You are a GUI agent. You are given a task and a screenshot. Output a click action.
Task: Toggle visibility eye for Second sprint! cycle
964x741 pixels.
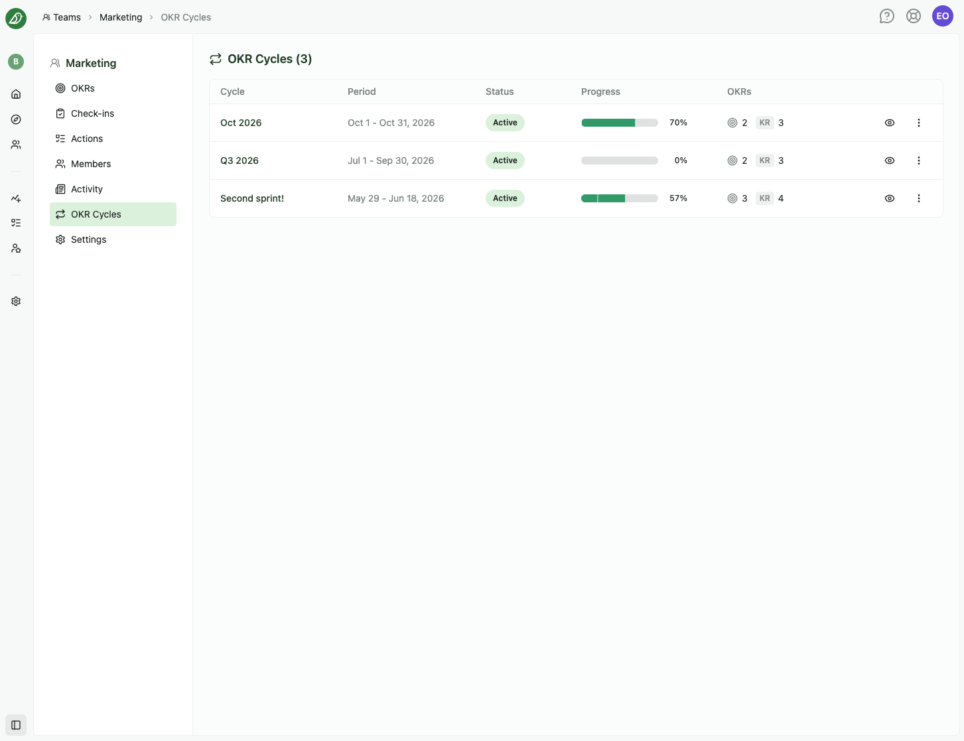(x=890, y=198)
